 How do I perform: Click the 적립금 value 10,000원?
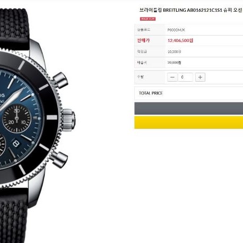coord(175,51)
